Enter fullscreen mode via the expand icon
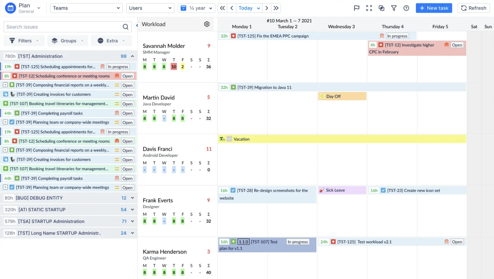 click(x=369, y=8)
